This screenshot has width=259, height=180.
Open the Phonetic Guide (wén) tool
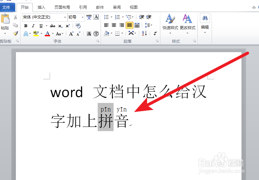[89, 17]
